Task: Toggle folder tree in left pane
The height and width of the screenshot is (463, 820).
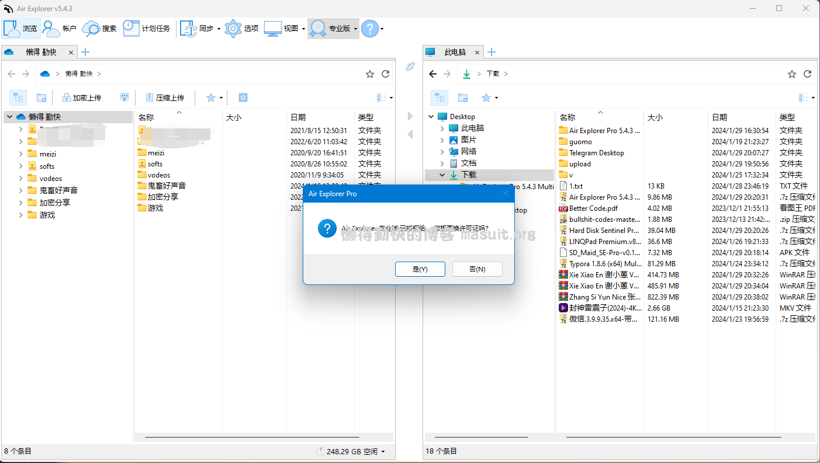Action: [18, 98]
